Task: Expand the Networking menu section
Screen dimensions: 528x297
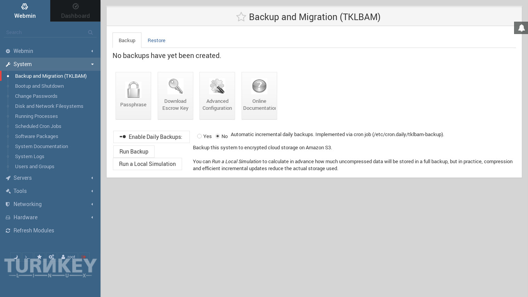Action: point(50,204)
